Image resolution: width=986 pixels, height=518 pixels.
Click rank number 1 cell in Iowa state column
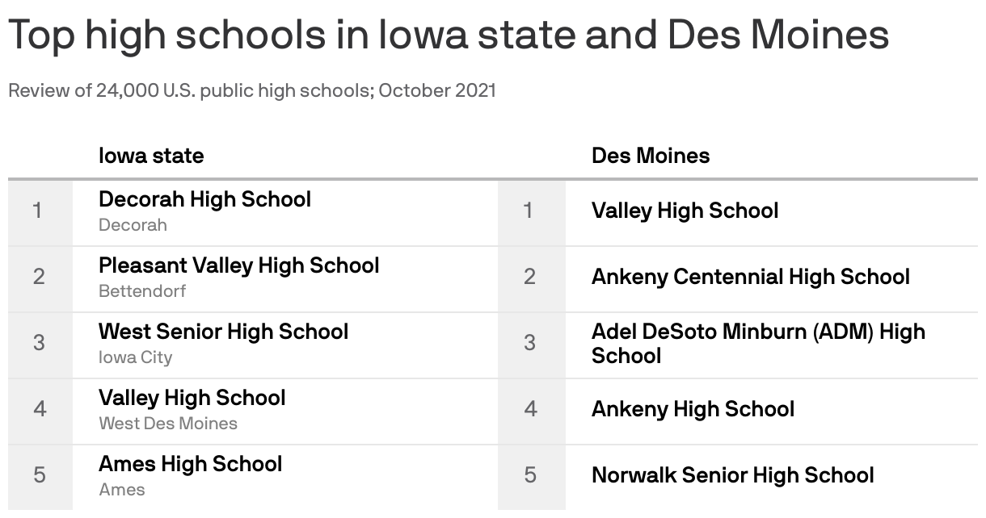40,212
